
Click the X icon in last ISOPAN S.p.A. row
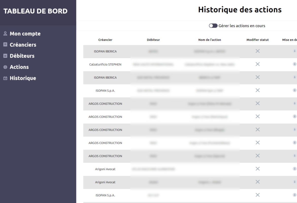click(257, 195)
